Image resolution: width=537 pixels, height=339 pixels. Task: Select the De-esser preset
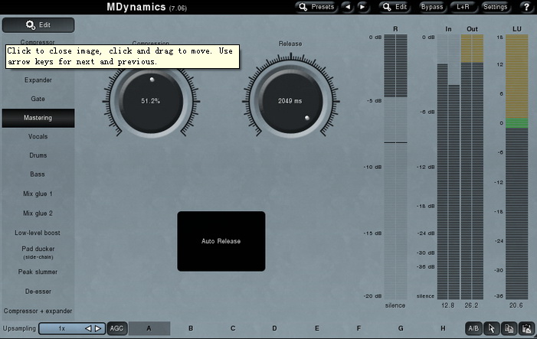(38, 292)
